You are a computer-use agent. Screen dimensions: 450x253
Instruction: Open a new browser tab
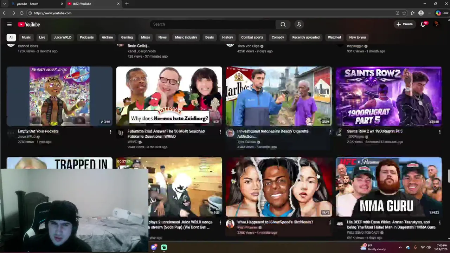click(x=127, y=4)
